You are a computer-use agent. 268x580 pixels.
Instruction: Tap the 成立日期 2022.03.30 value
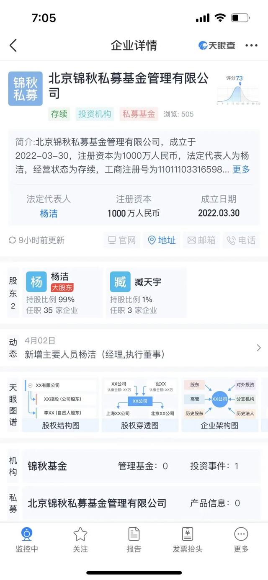219,213
